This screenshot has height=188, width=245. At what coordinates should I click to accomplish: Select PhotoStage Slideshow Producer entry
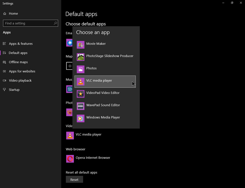(105, 57)
